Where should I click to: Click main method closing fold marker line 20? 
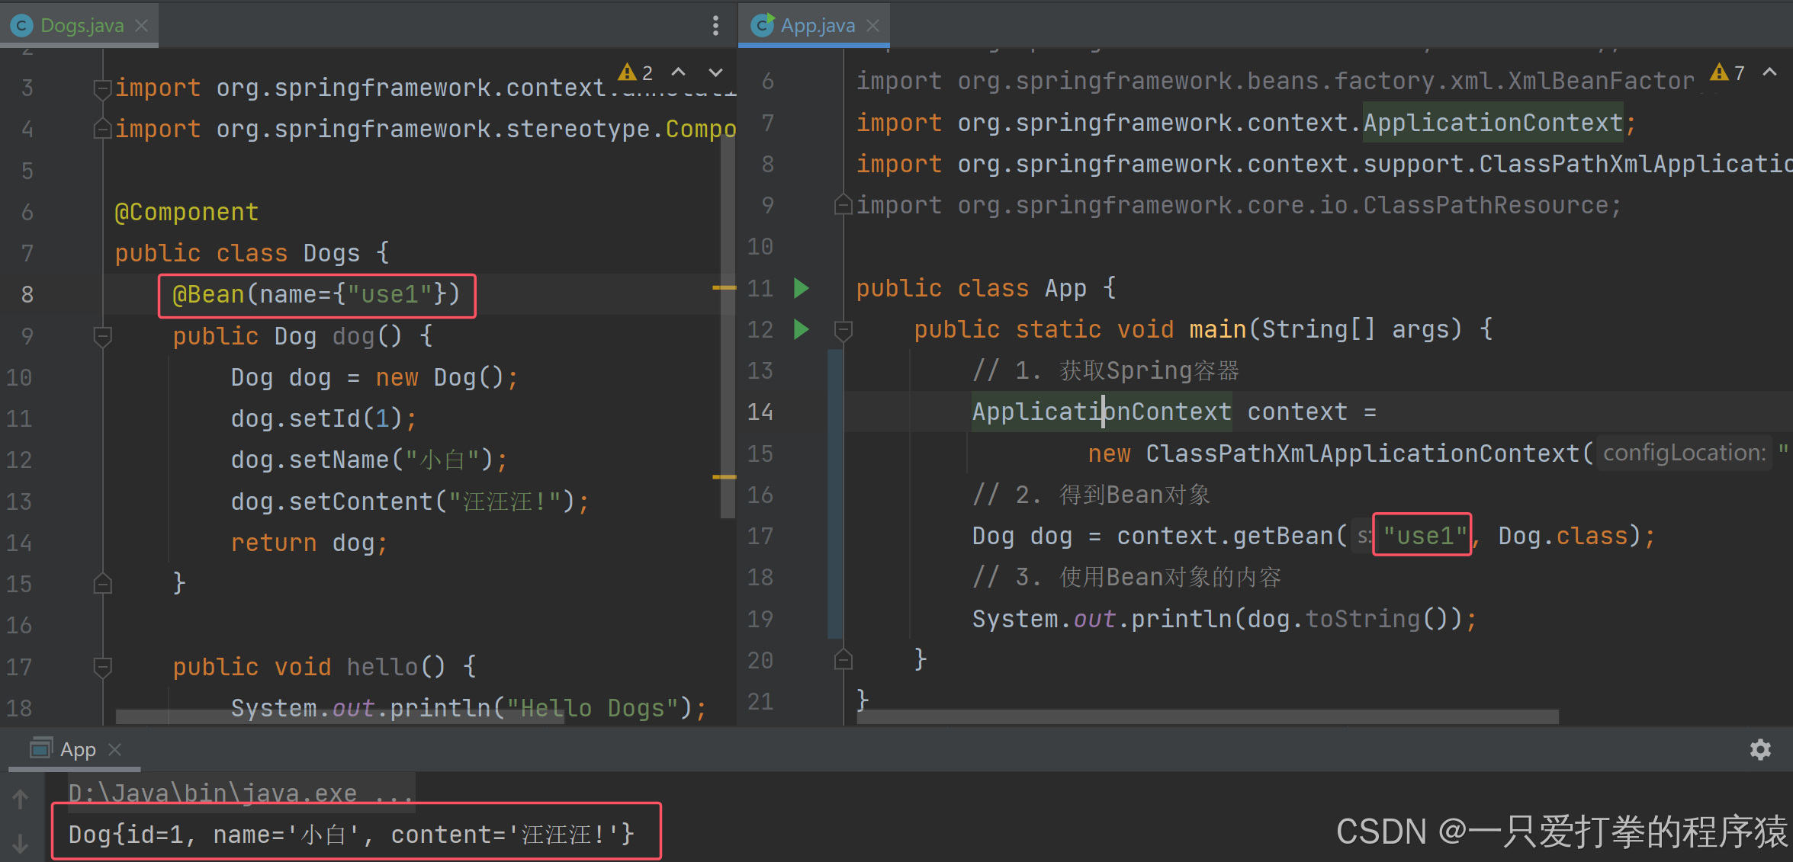coord(843,659)
